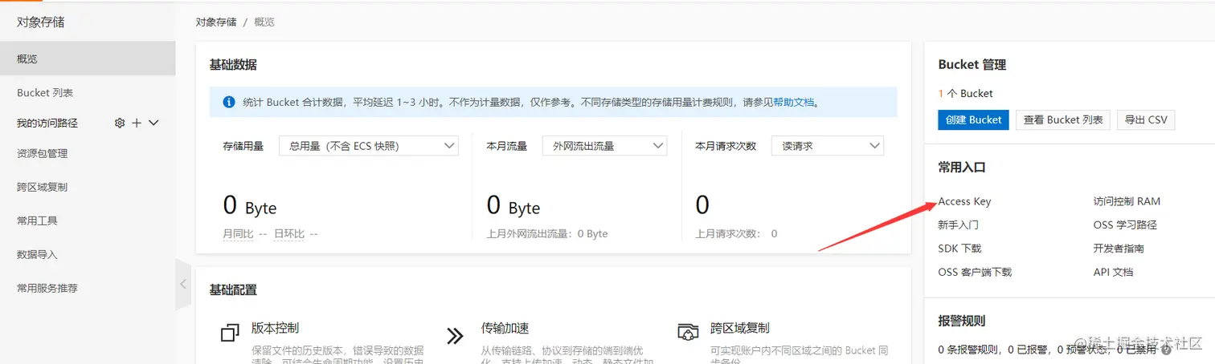Viewport: 1215px width, 364px height.
Task: Select 概览 in the sidebar
Action: (88, 59)
